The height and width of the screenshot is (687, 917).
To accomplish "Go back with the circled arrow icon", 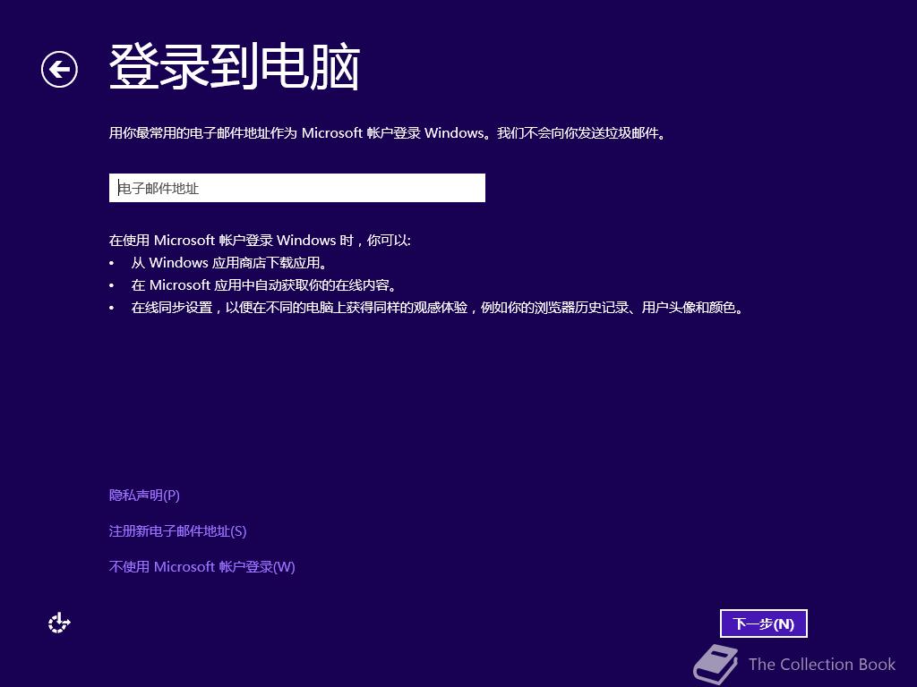I will [59, 70].
